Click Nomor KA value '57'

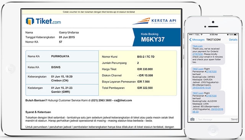click(60, 42)
